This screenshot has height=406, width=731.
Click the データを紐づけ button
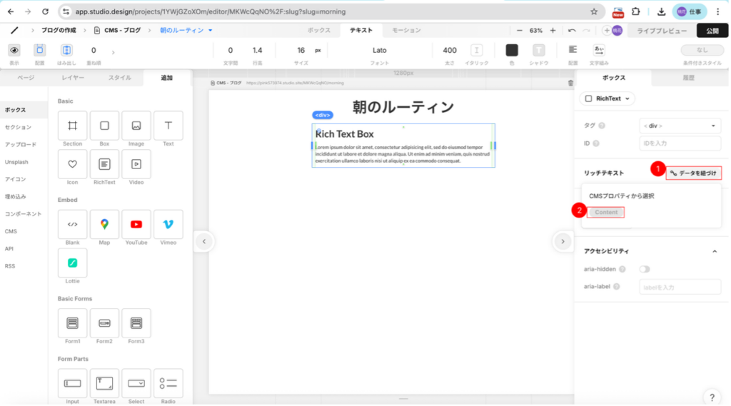click(x=694, y=173)
